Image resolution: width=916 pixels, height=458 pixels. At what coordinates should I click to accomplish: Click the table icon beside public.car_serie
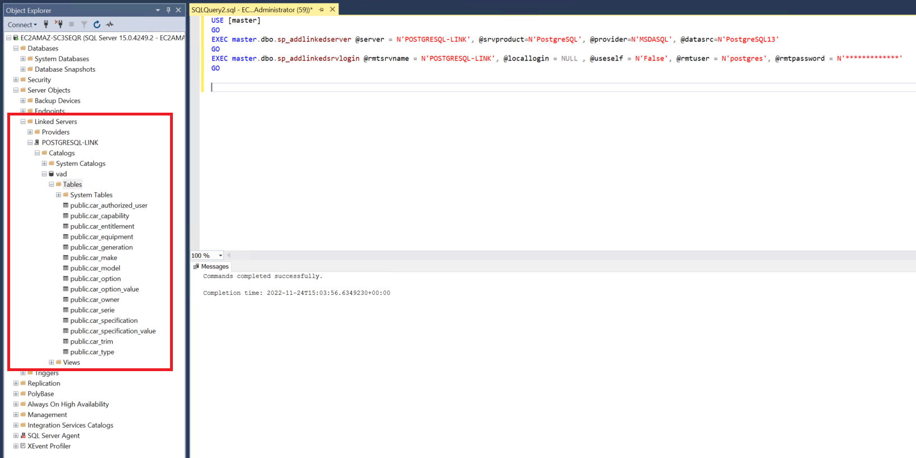[66, 310]
